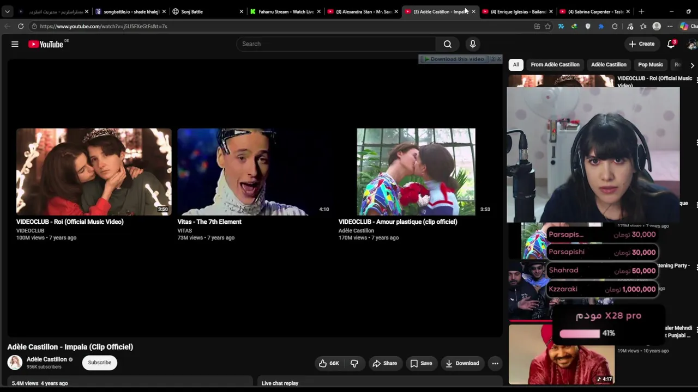
Task: Close the Alexandra Stan tab
Action: [396, 11]
